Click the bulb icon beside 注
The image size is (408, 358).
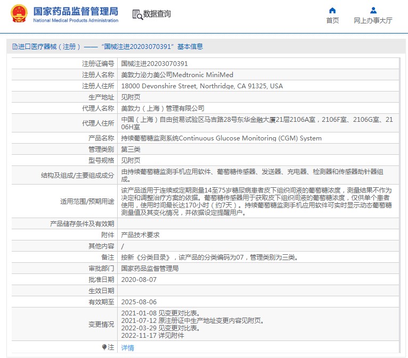click(104, 347)
